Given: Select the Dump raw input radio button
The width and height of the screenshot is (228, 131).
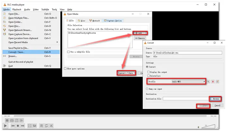Looking at the screenshot, I should [147, 89].
